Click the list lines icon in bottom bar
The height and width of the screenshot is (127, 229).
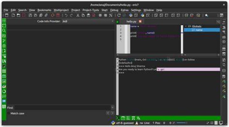[128, 118]
